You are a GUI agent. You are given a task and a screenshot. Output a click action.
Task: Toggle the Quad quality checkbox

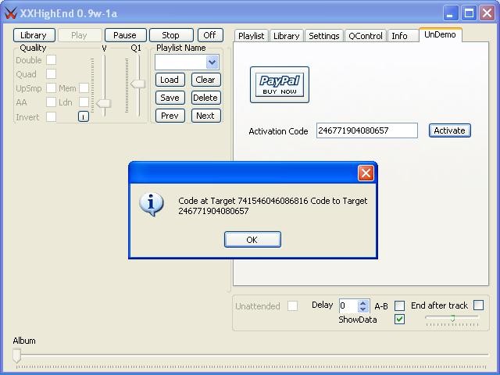click(51, 73)
